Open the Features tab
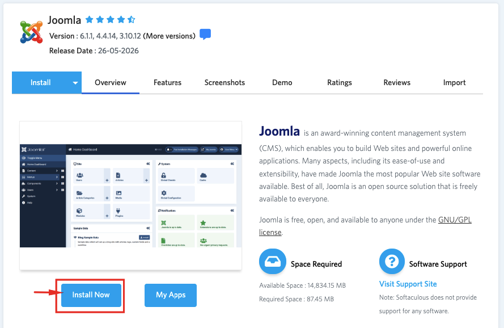504x328 pixels. click(167, 83)
